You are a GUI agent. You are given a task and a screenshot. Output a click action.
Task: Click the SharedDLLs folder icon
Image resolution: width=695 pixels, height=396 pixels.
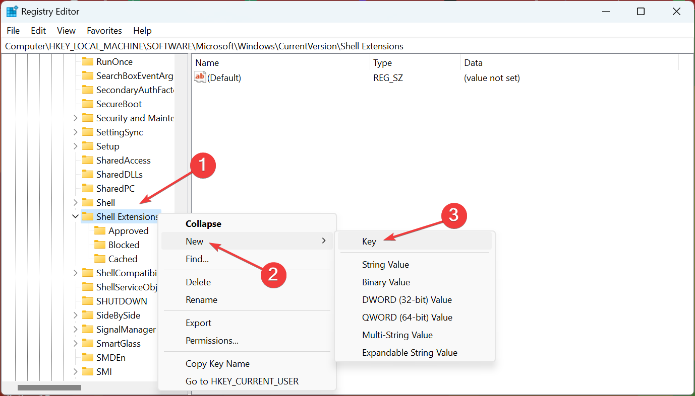pos(88,174)
